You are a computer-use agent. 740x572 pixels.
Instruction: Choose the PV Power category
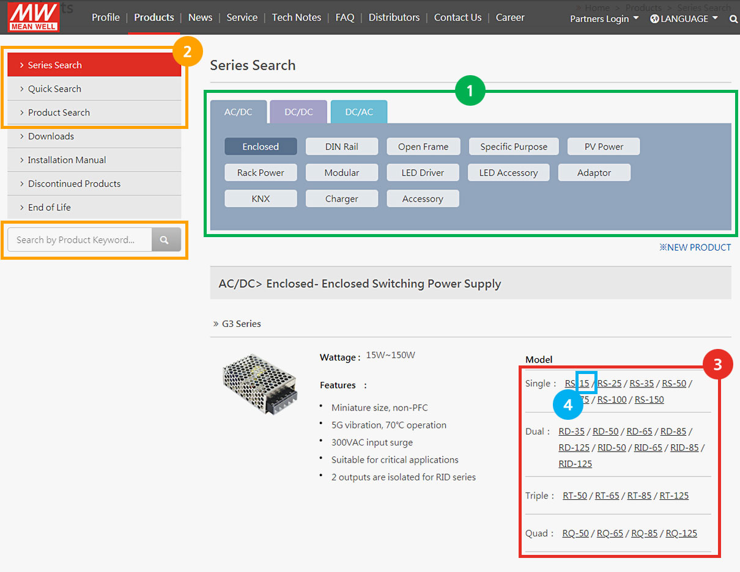tap(603, 147)
